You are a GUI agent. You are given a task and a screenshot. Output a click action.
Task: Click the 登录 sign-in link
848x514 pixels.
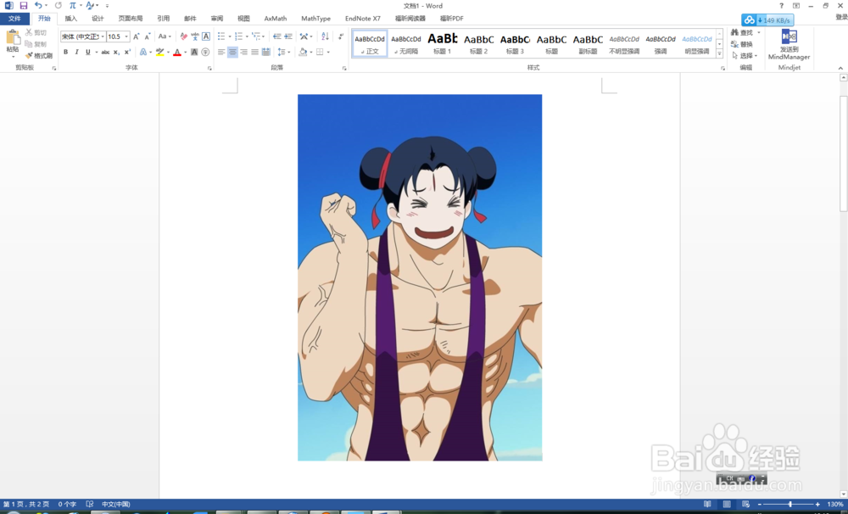tap(841, 17)
